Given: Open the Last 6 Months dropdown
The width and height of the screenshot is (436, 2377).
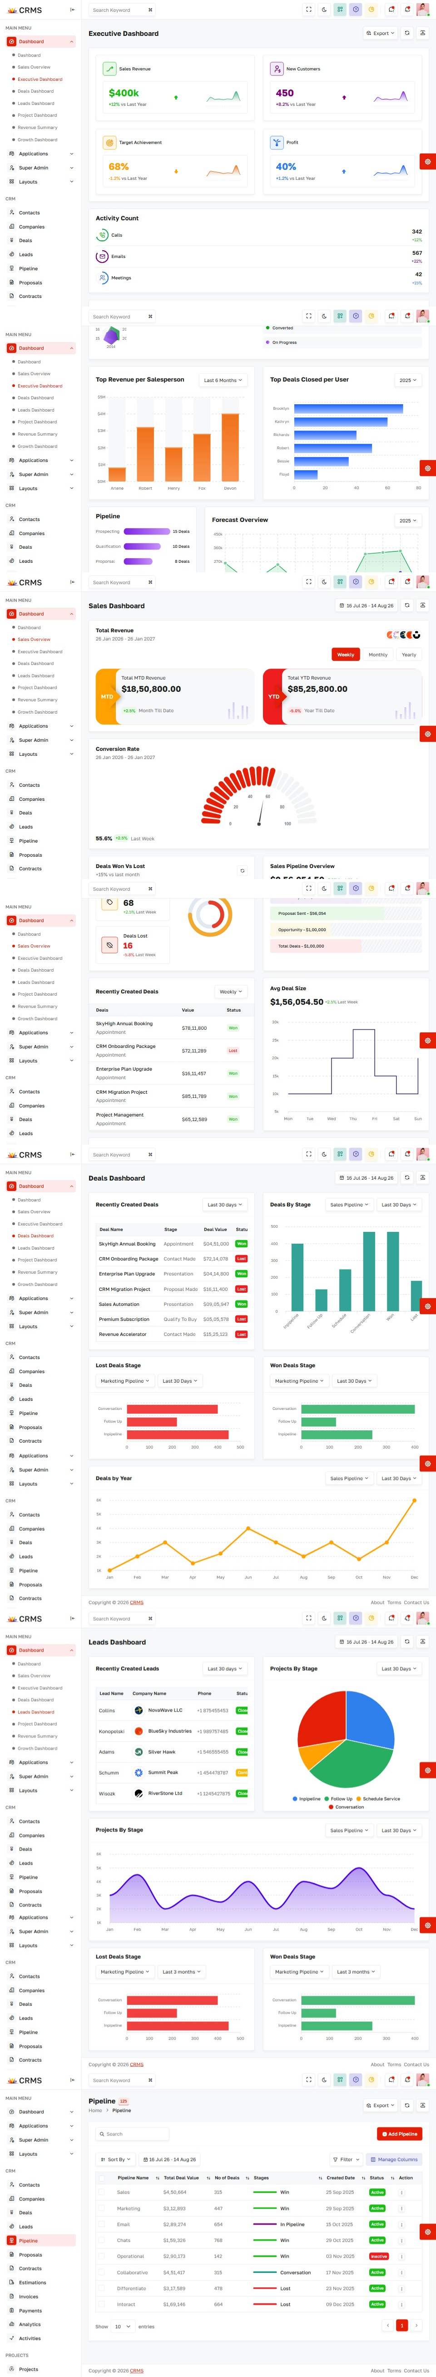Looking at the screenshot, I should point(223,380).
